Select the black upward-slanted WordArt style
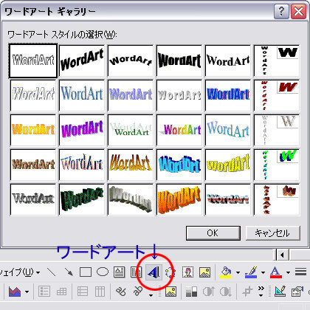Viewport: 310px width, 310px height. tap(82, 61)
